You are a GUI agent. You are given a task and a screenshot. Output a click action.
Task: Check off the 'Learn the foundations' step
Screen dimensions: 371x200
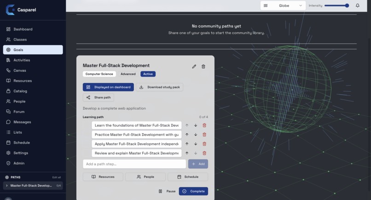(x=87, y=125)
